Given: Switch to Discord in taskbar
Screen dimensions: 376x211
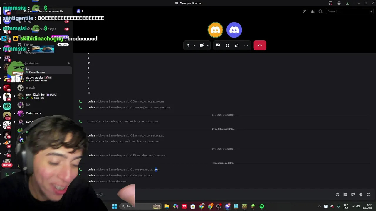Looking at the screenshot, I should [x=227, y=206].
